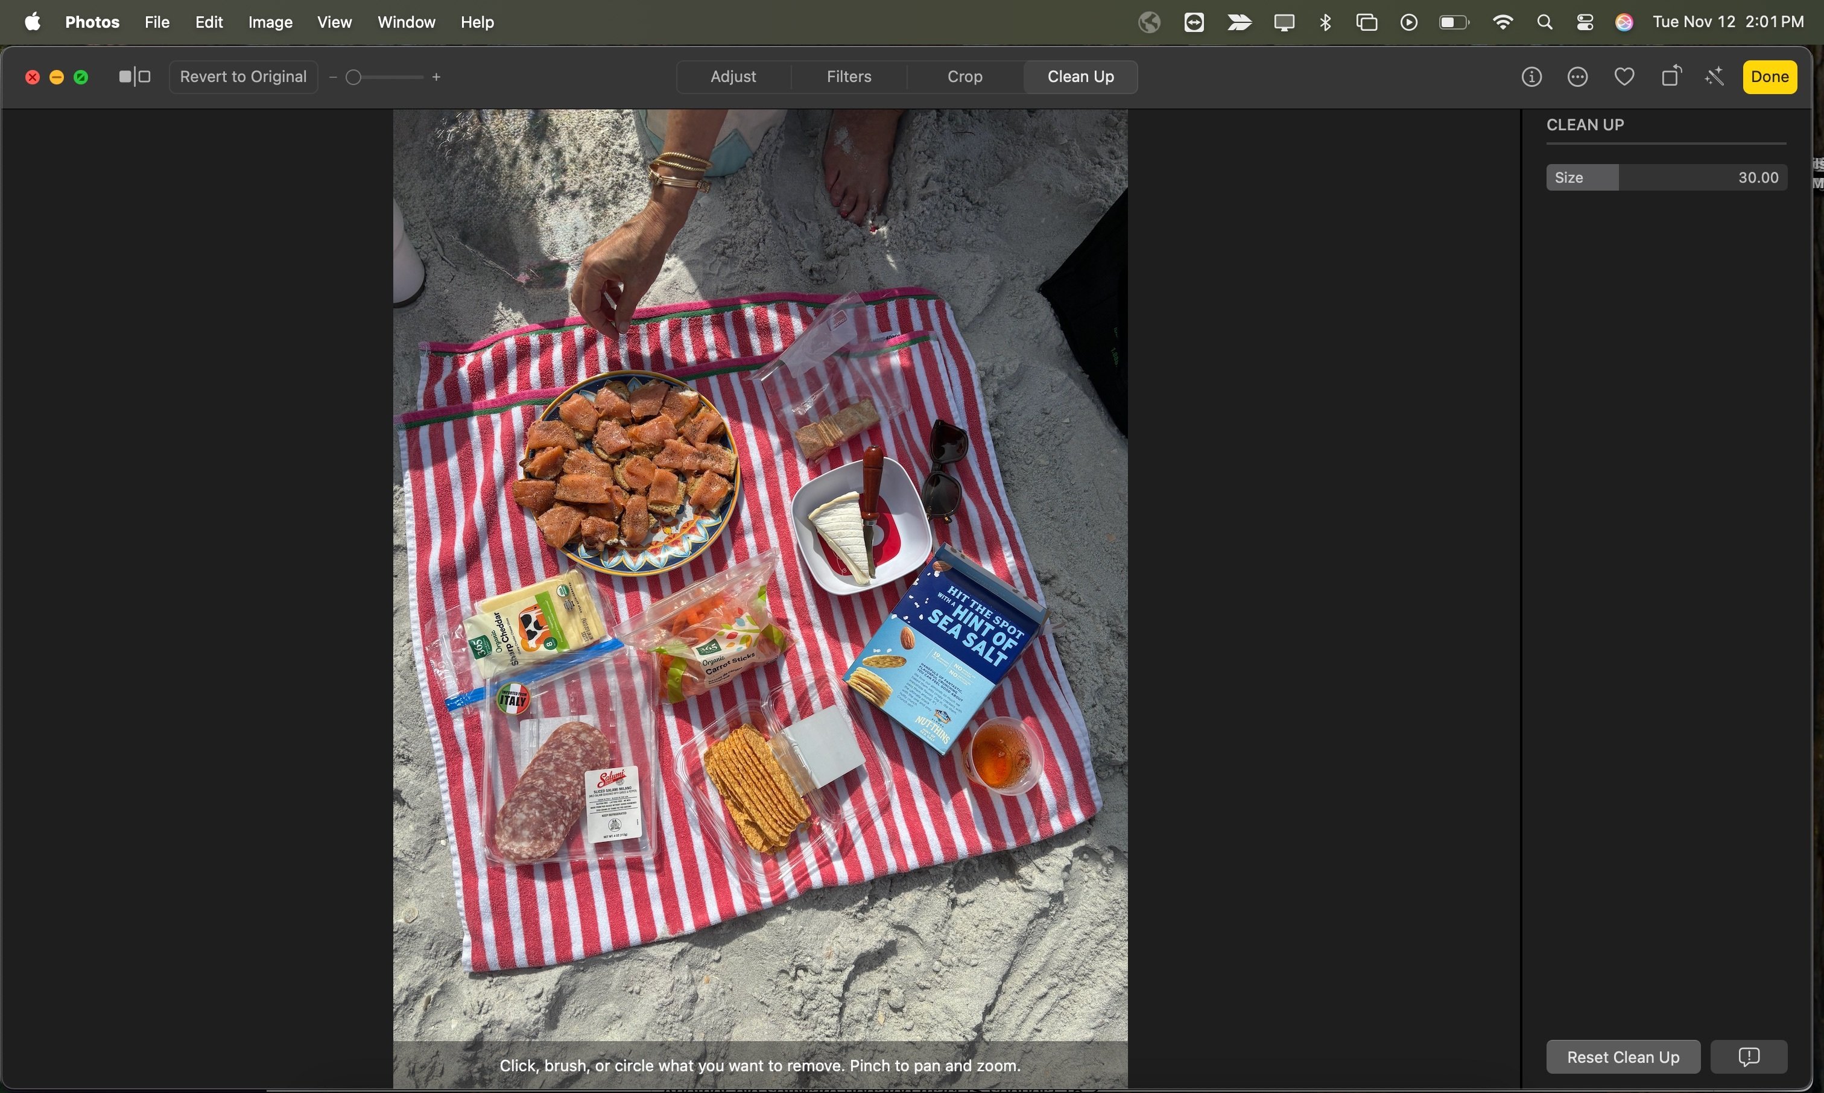Click the More options ellipsis icon
Viewport: 1824px width, 1093px height.
pyautogui.click(x=1578, y=77)
